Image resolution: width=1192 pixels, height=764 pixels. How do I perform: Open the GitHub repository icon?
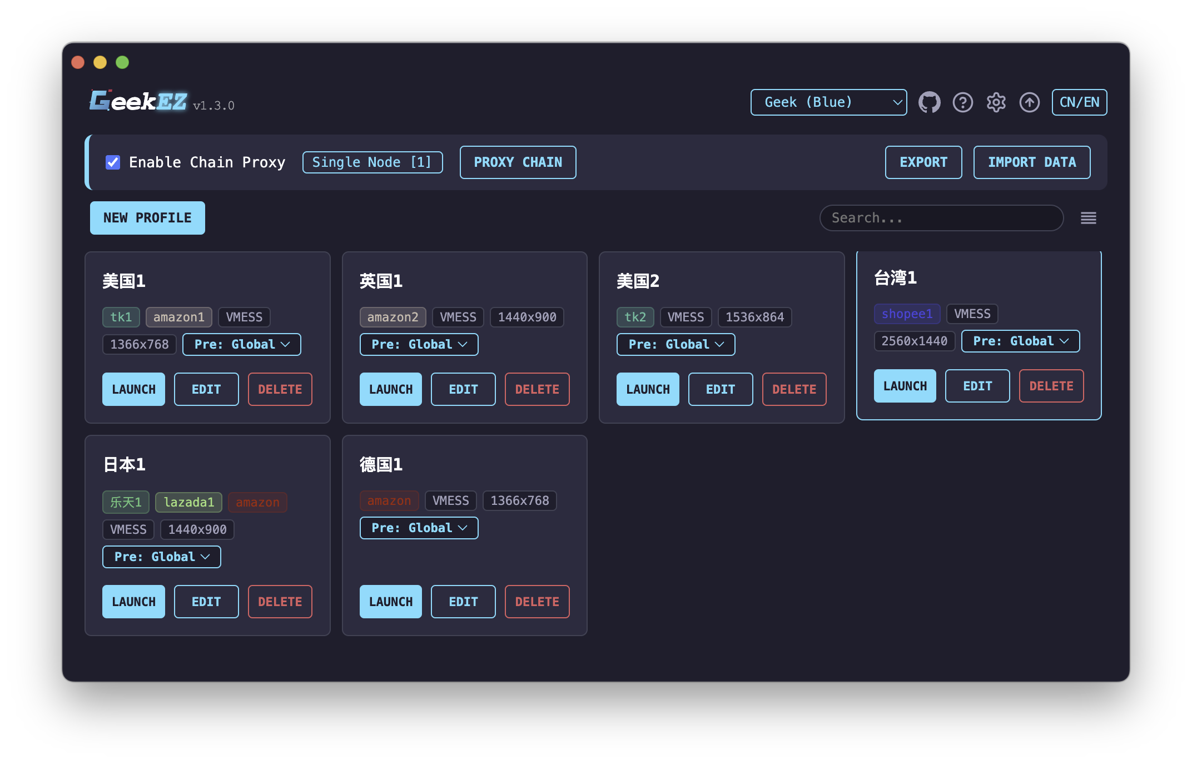(930, 102)
